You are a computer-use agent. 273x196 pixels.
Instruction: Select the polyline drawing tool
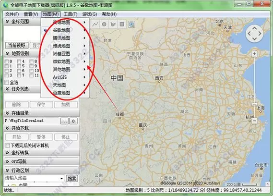click(95, 24)
